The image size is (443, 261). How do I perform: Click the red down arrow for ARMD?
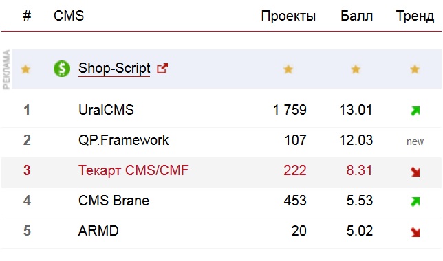pyautogui.click(x=415, y=232)
